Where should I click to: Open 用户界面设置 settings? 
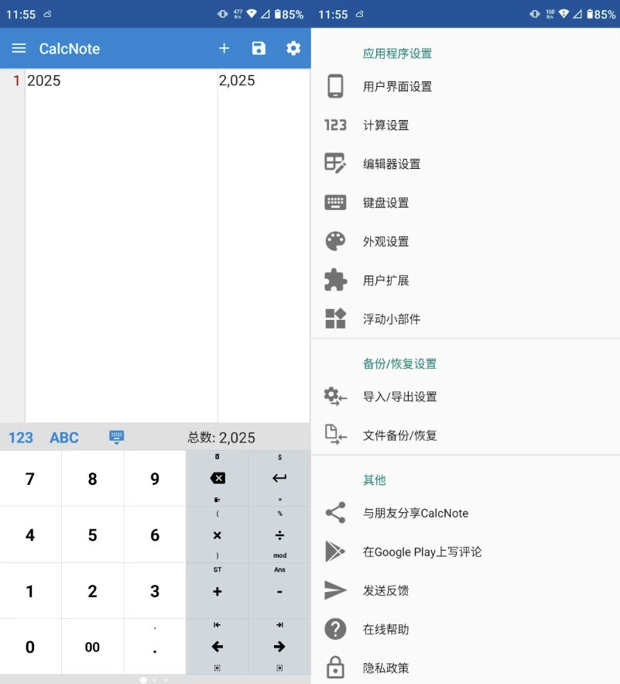pos(397,87)
